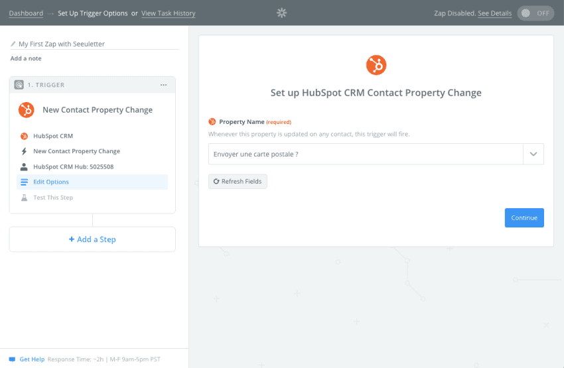
Task: Click the chat bubble Get Help icon
Action: coord(12,359)
